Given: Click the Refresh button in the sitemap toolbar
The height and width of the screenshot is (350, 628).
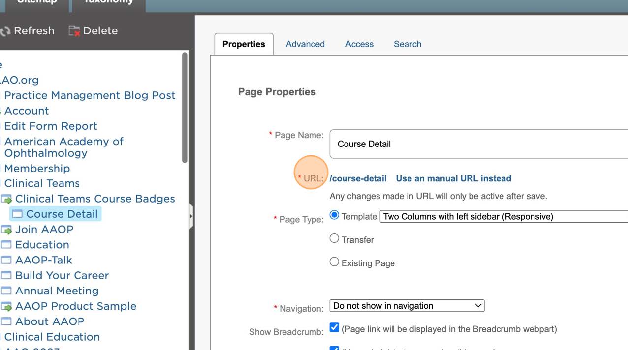Looking at the screenshot, I should coord(28,31).
